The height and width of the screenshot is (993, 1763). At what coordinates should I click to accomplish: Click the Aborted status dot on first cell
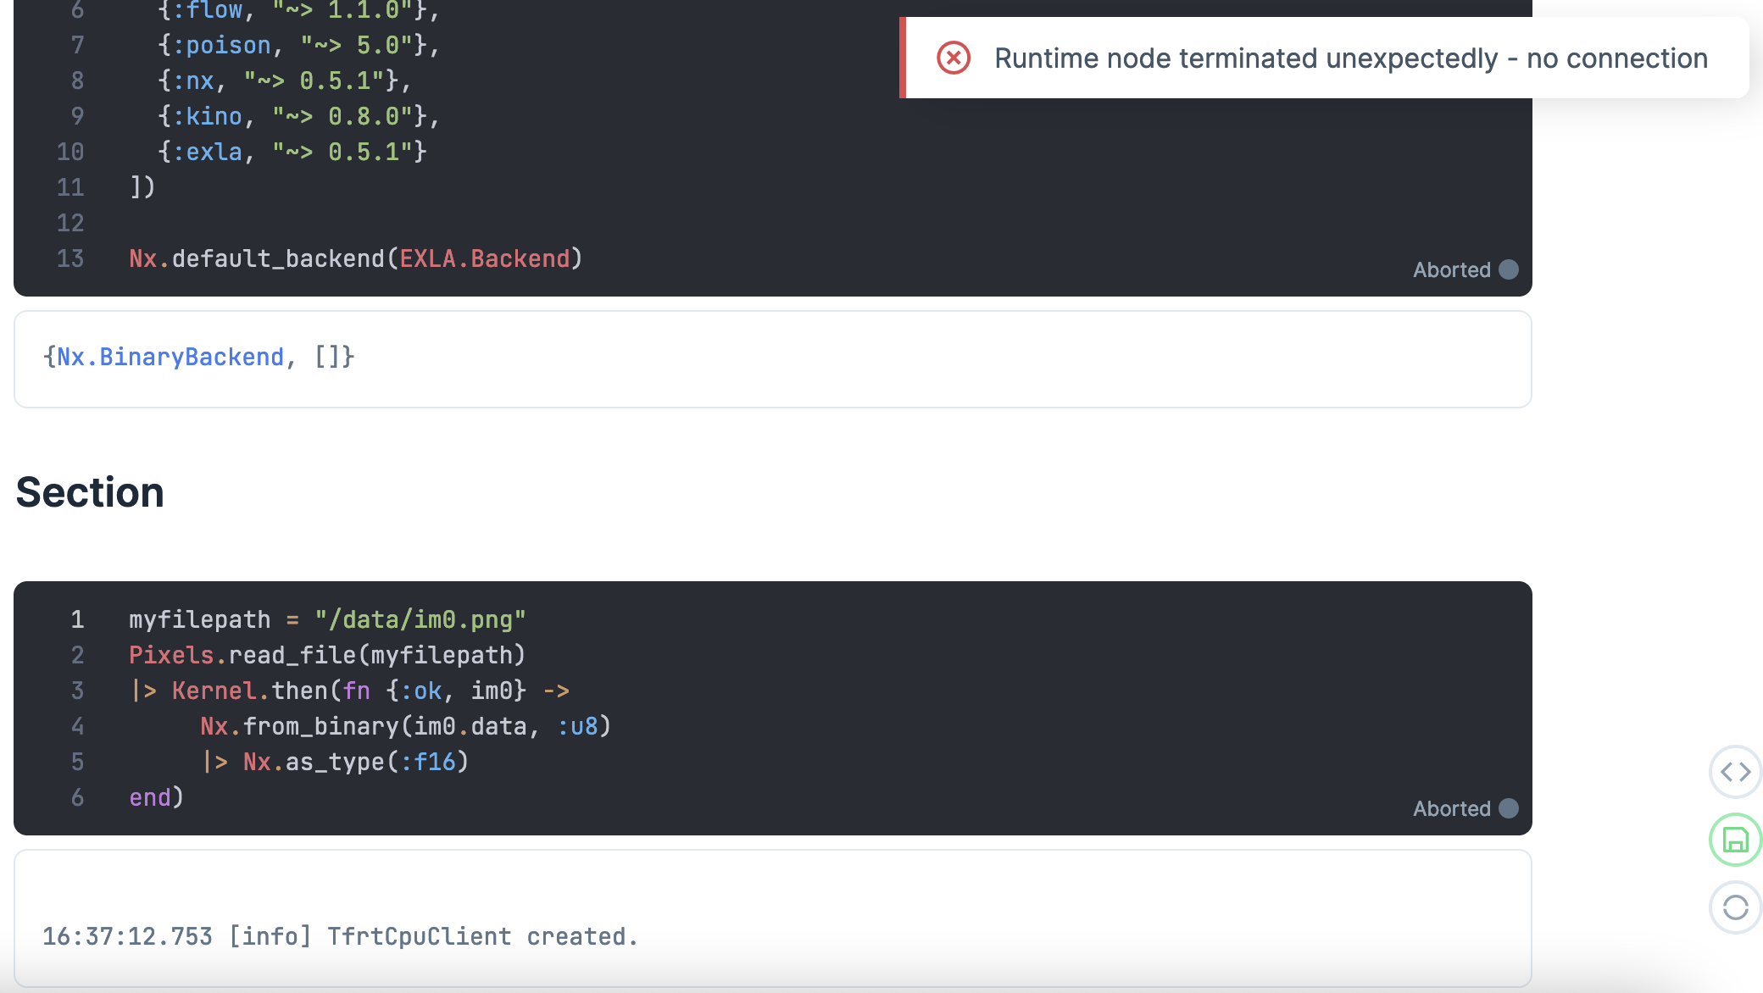pyautogui.click(x=1508, y=269)
